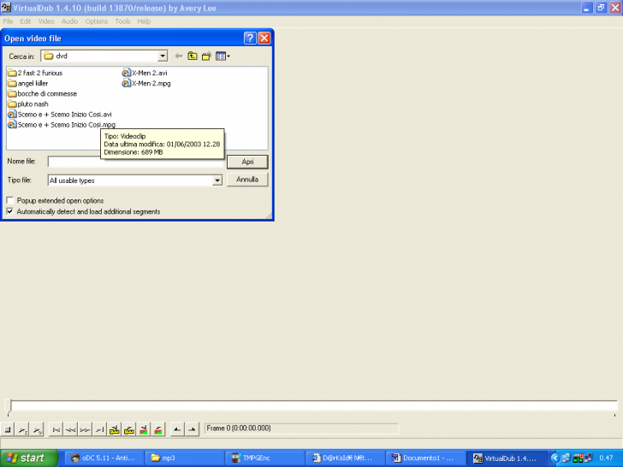Screen dimensions: 623x467
Task: Click the system tray clock 0.47
Action: (606, 458)
